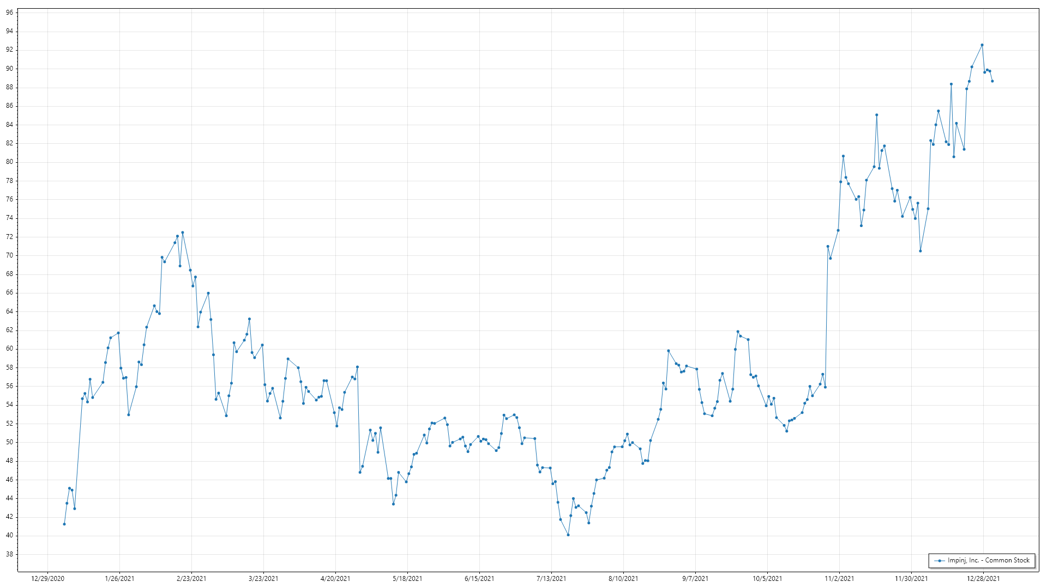This screenshot has height=588, width=1047.
Task: Click the last data point near 88.7
Action: 992,81
